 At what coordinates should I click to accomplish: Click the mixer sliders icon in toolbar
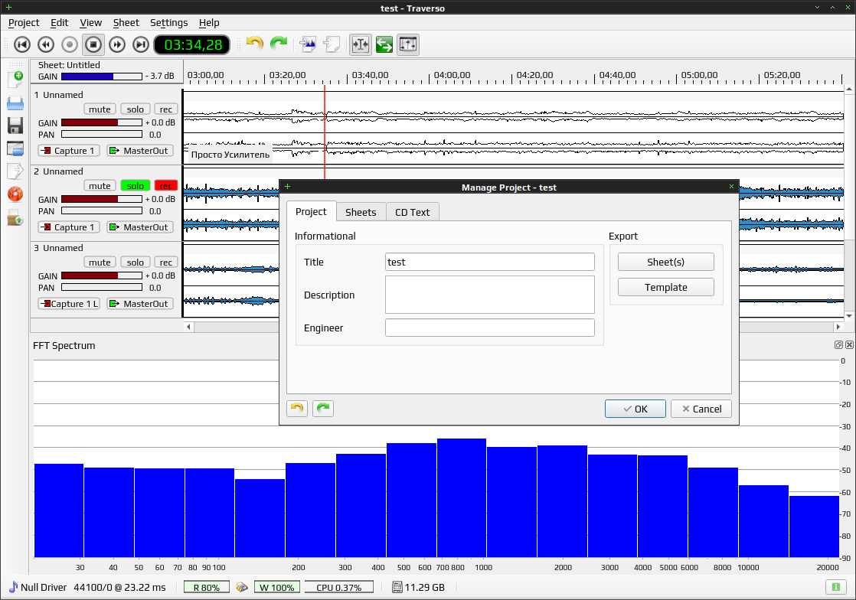tap(408, 44)
